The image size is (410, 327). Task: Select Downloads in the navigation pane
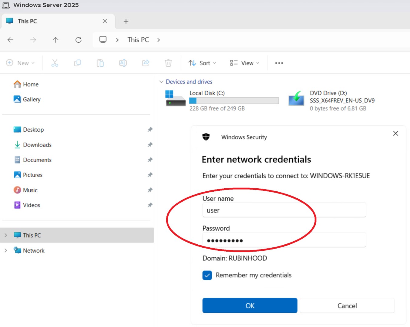37,145
